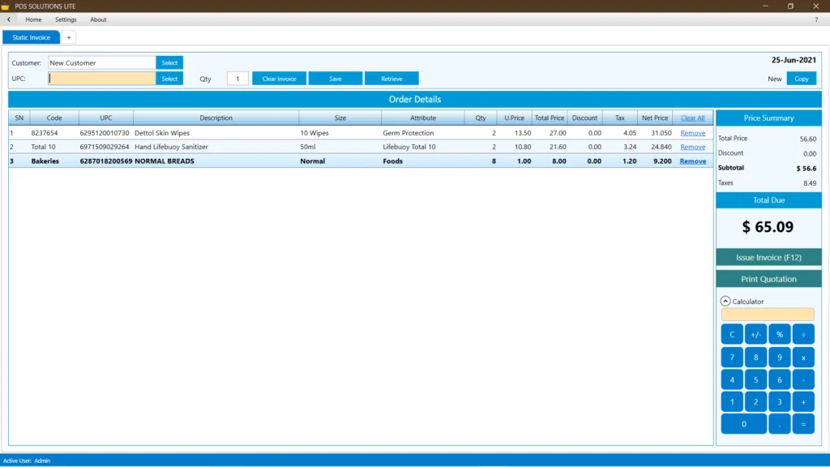
Task: Collapse the Calculator panel
Action: coord(724,301)
